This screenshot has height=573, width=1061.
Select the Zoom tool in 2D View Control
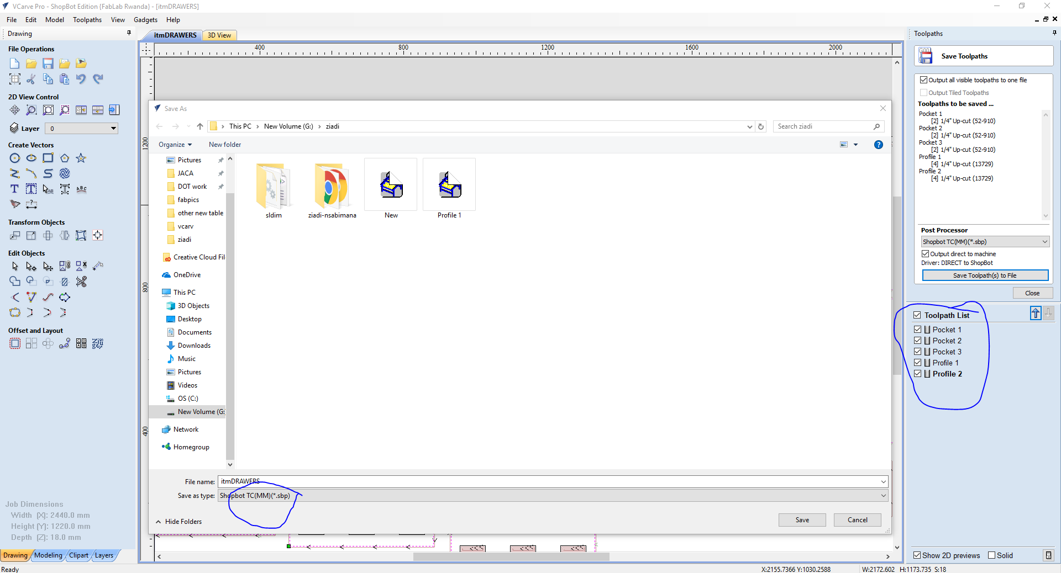(x=31, y=110)
